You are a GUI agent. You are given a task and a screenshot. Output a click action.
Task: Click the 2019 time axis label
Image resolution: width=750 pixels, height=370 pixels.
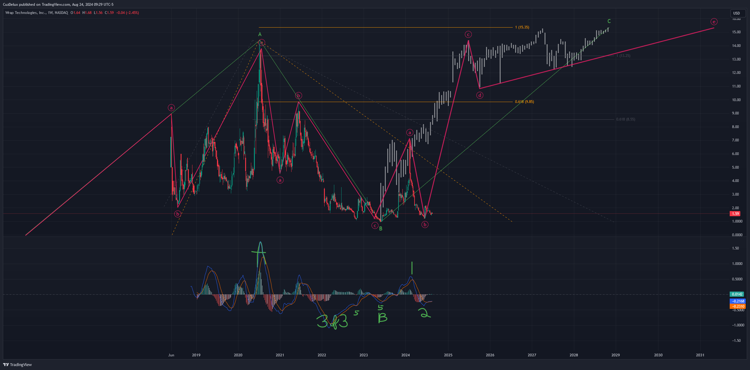(x=196, y=355)
